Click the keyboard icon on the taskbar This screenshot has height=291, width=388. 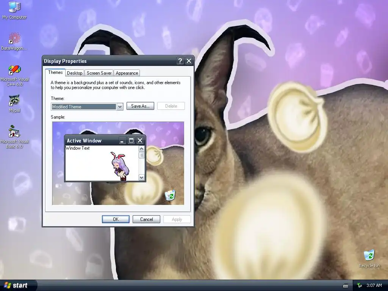pyautogui.click(x=346, y=286)
